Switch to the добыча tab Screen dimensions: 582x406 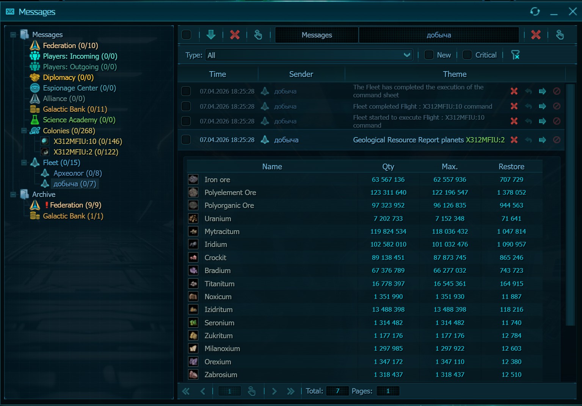point(439,35)
